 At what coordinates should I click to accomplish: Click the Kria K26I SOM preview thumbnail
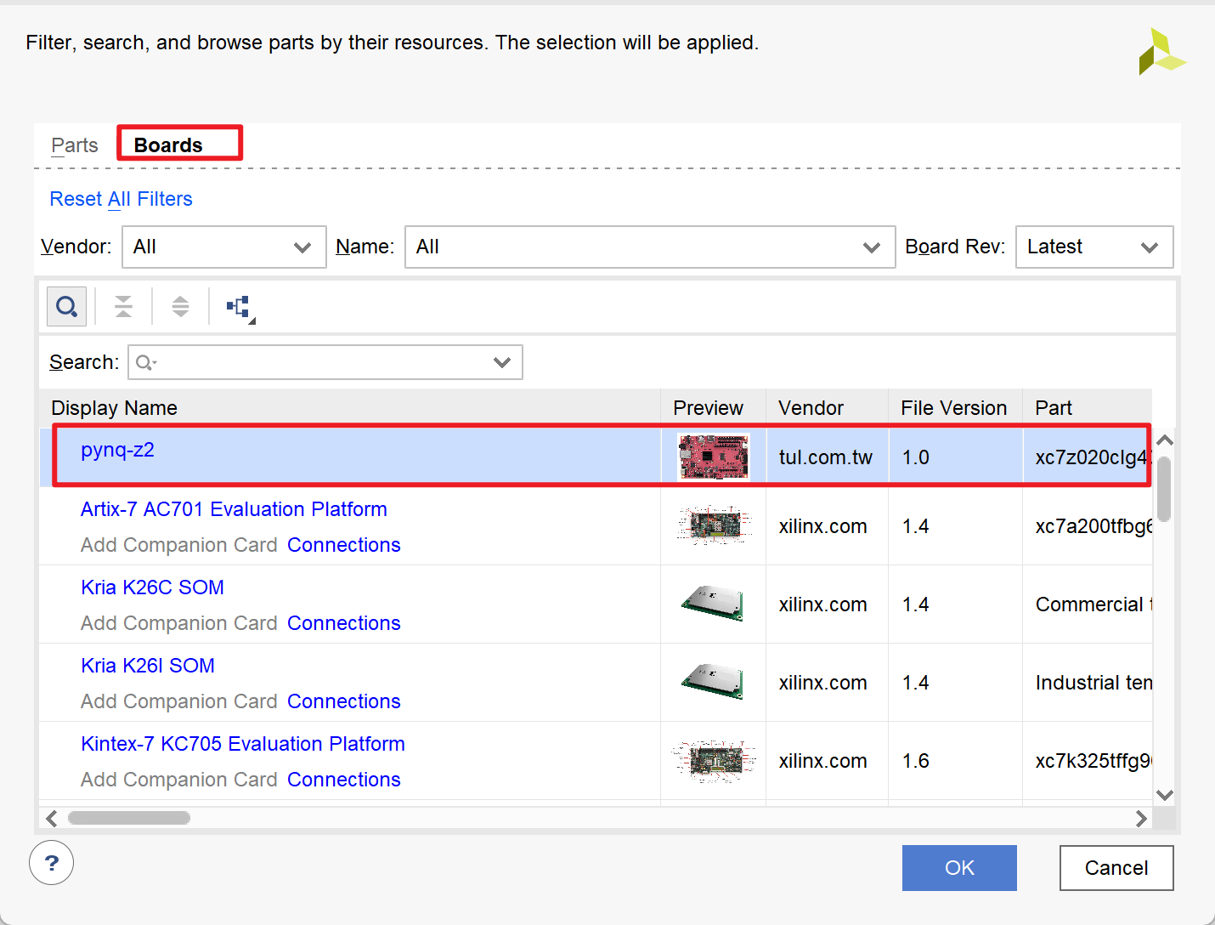[x=713, y=682]
